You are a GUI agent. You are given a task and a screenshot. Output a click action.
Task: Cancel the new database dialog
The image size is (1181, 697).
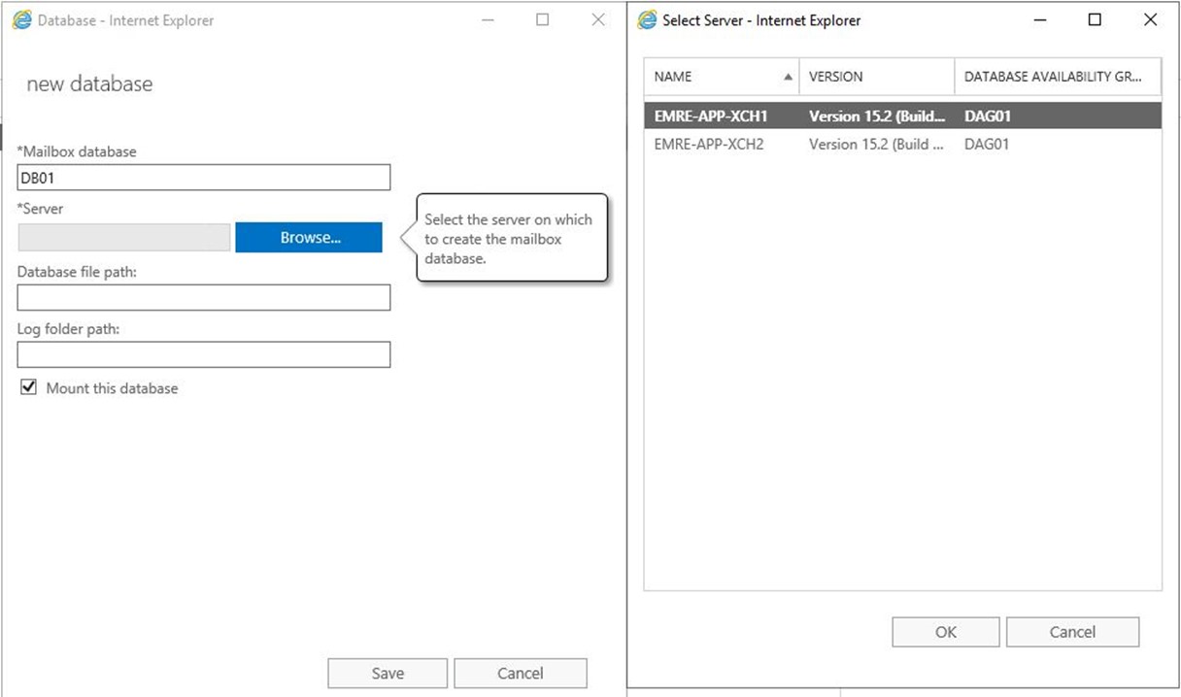tap(521, 673)
